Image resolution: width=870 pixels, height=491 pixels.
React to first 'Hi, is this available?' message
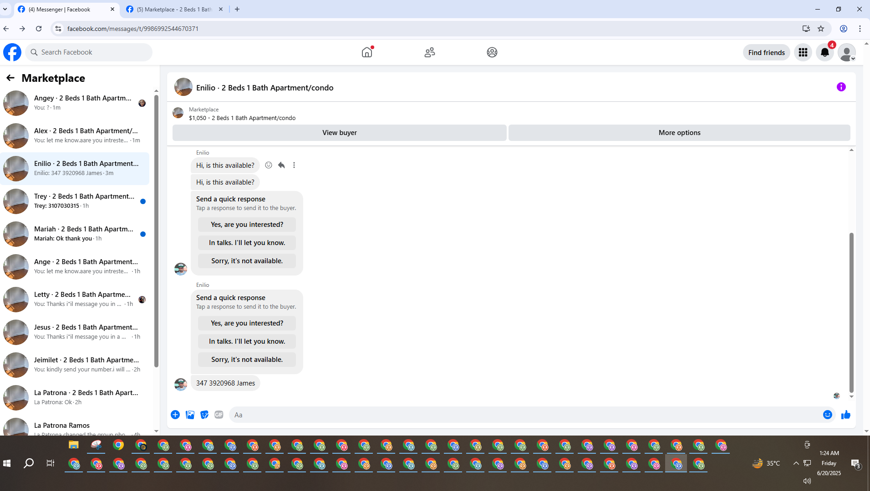[x=269, y=165]
